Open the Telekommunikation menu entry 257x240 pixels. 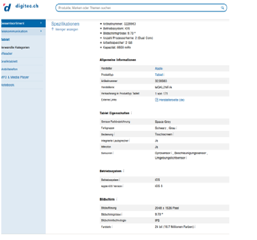pyautogui.click(x=23, y=31)
